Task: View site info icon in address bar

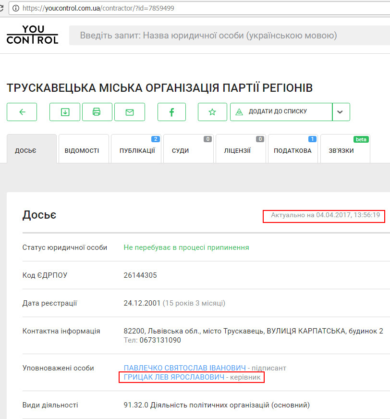Action: tap(16, 8)
